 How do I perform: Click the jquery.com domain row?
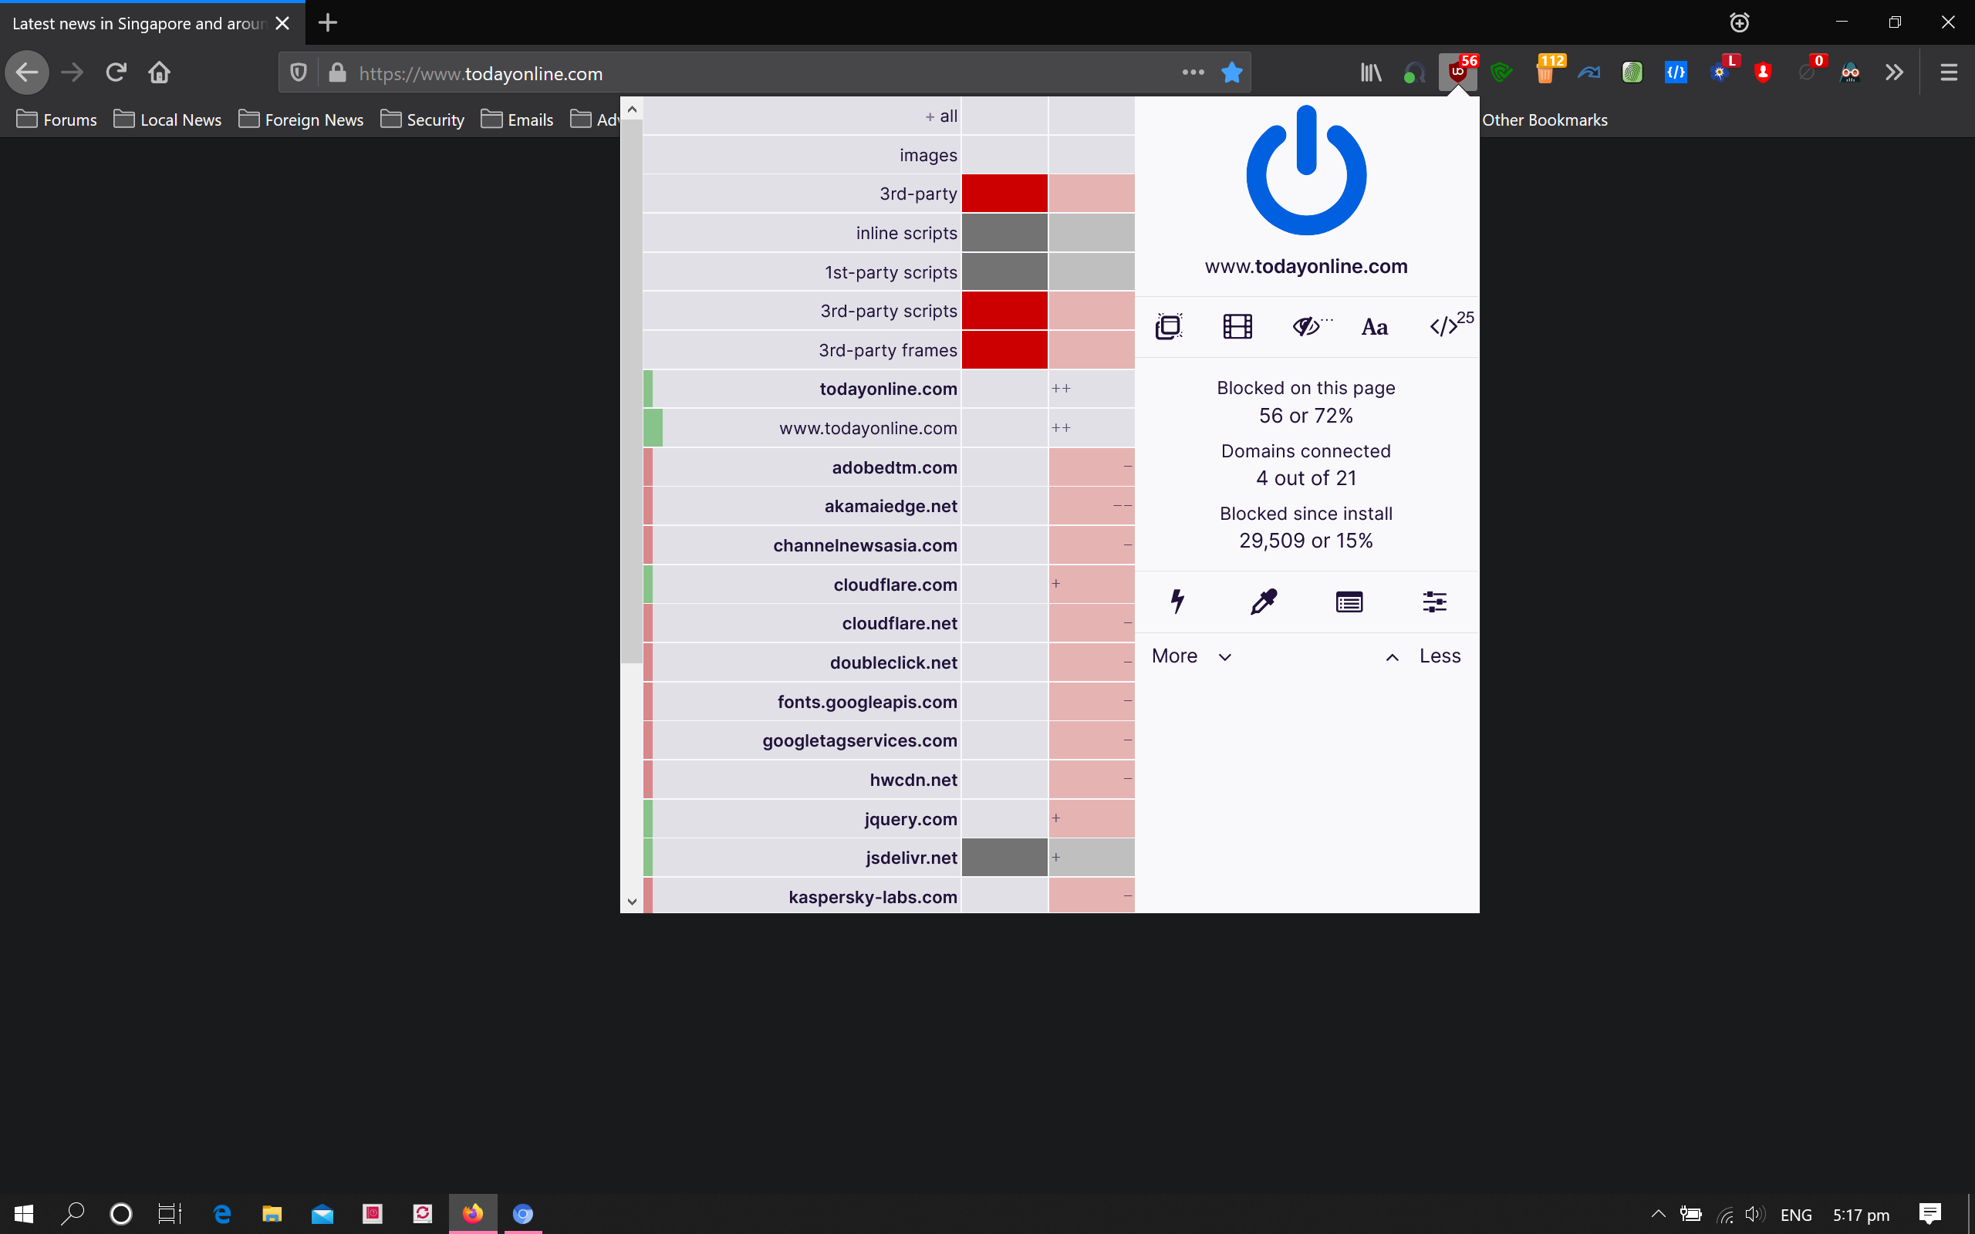pyautogui.click(x=910, y=818)
